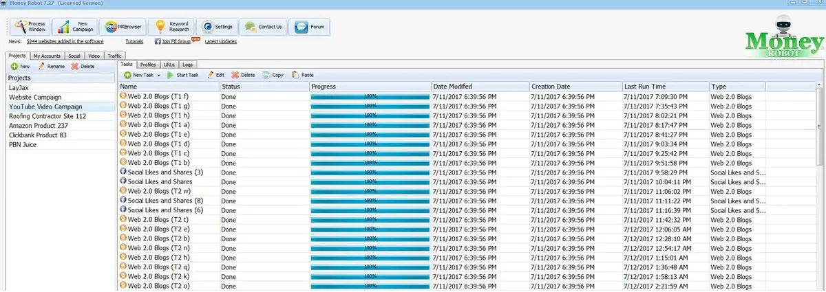Click the last run time 7/11/2017 9:58:29 PM
Screen dimensions: 826x292
point(655,172)
